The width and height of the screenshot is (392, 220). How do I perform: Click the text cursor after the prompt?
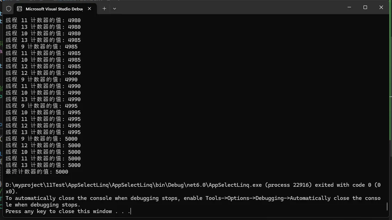point(131,211)
